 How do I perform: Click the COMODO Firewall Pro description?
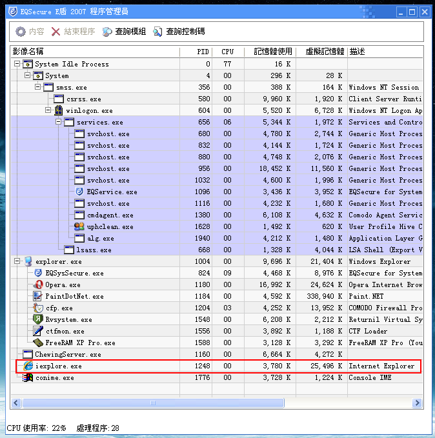pyautogui.click(x=385, y=308)
